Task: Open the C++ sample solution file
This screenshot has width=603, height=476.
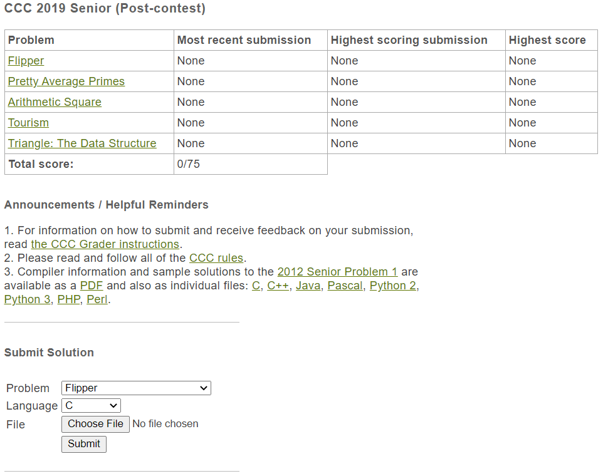Action: pos(278,286)
